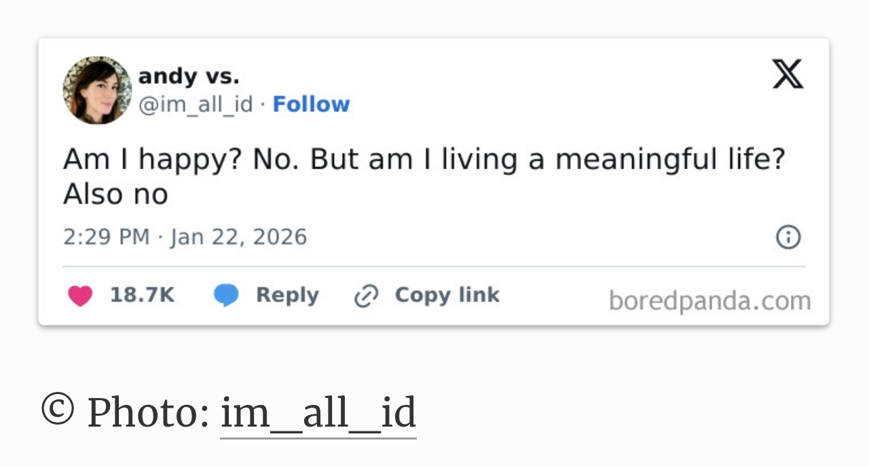Click the 18.7K likes count

click(x=143, y=295)
